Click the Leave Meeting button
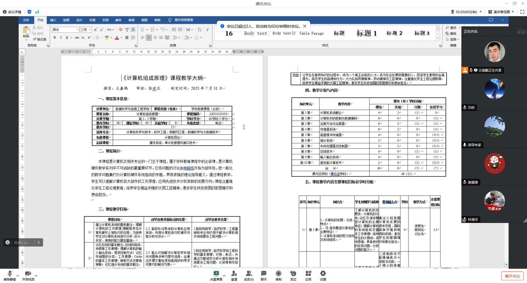The height and width of the screenshot is (283, 527). point(512,276)
